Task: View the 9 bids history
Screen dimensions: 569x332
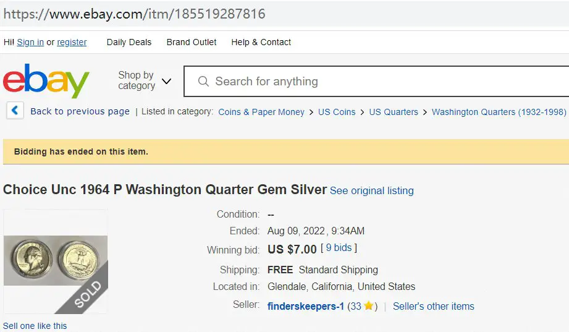Action: 339,248
